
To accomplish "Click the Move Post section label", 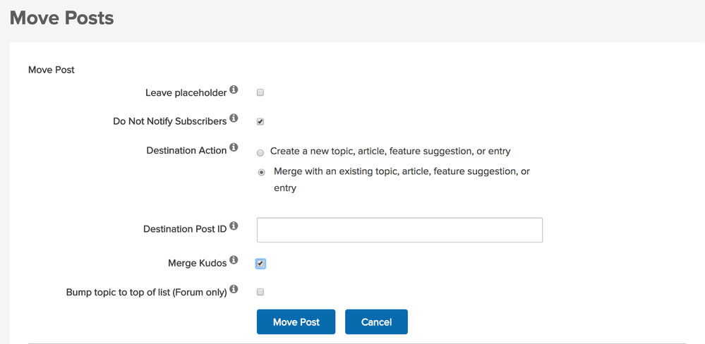I will pyautogui.click(x=52, y=70).
